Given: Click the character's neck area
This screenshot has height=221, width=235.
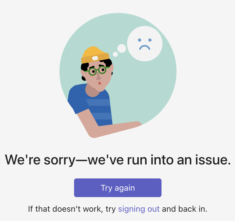Looking at the screenshot, I should (x=92, y=91).
